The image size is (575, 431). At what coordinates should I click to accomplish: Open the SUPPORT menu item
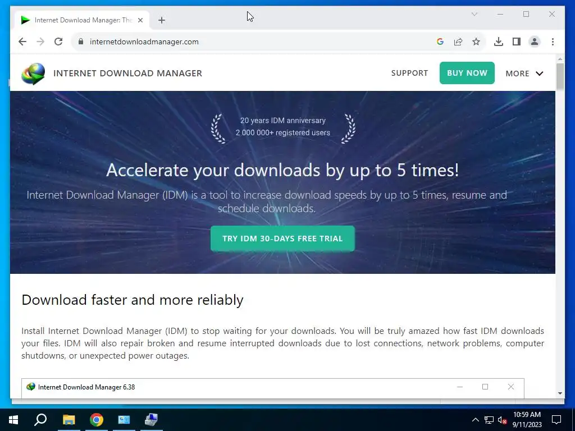(409, 73)
